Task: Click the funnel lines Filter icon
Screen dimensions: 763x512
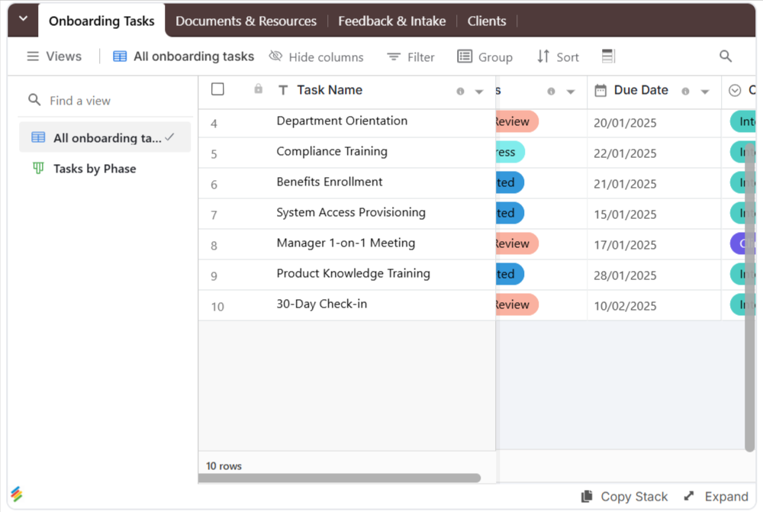Action: pyautogui.click(x=393, y=57)
